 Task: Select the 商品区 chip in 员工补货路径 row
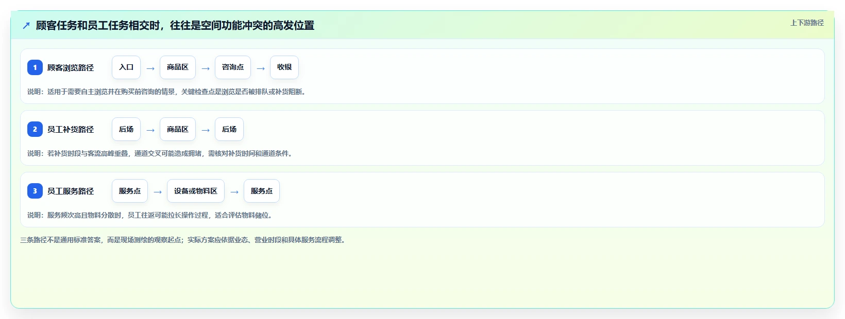point(178,129)
